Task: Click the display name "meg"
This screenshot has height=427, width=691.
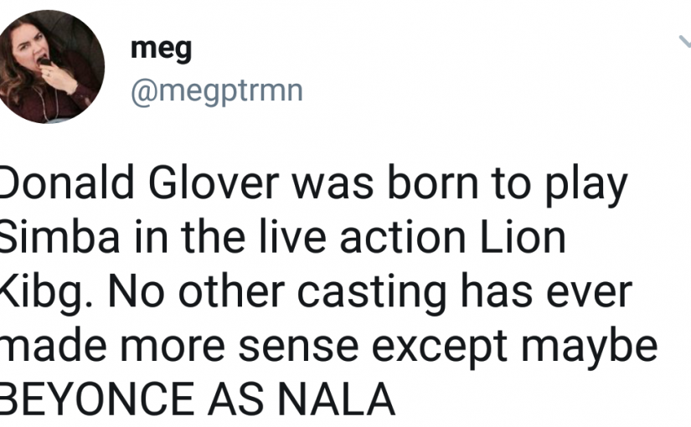Action: click(x=162, y=49)
